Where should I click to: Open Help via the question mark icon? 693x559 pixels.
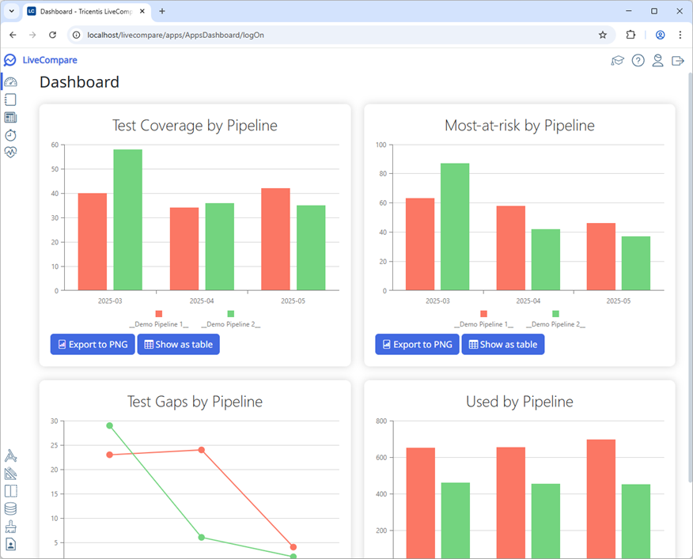pos(638,60)
